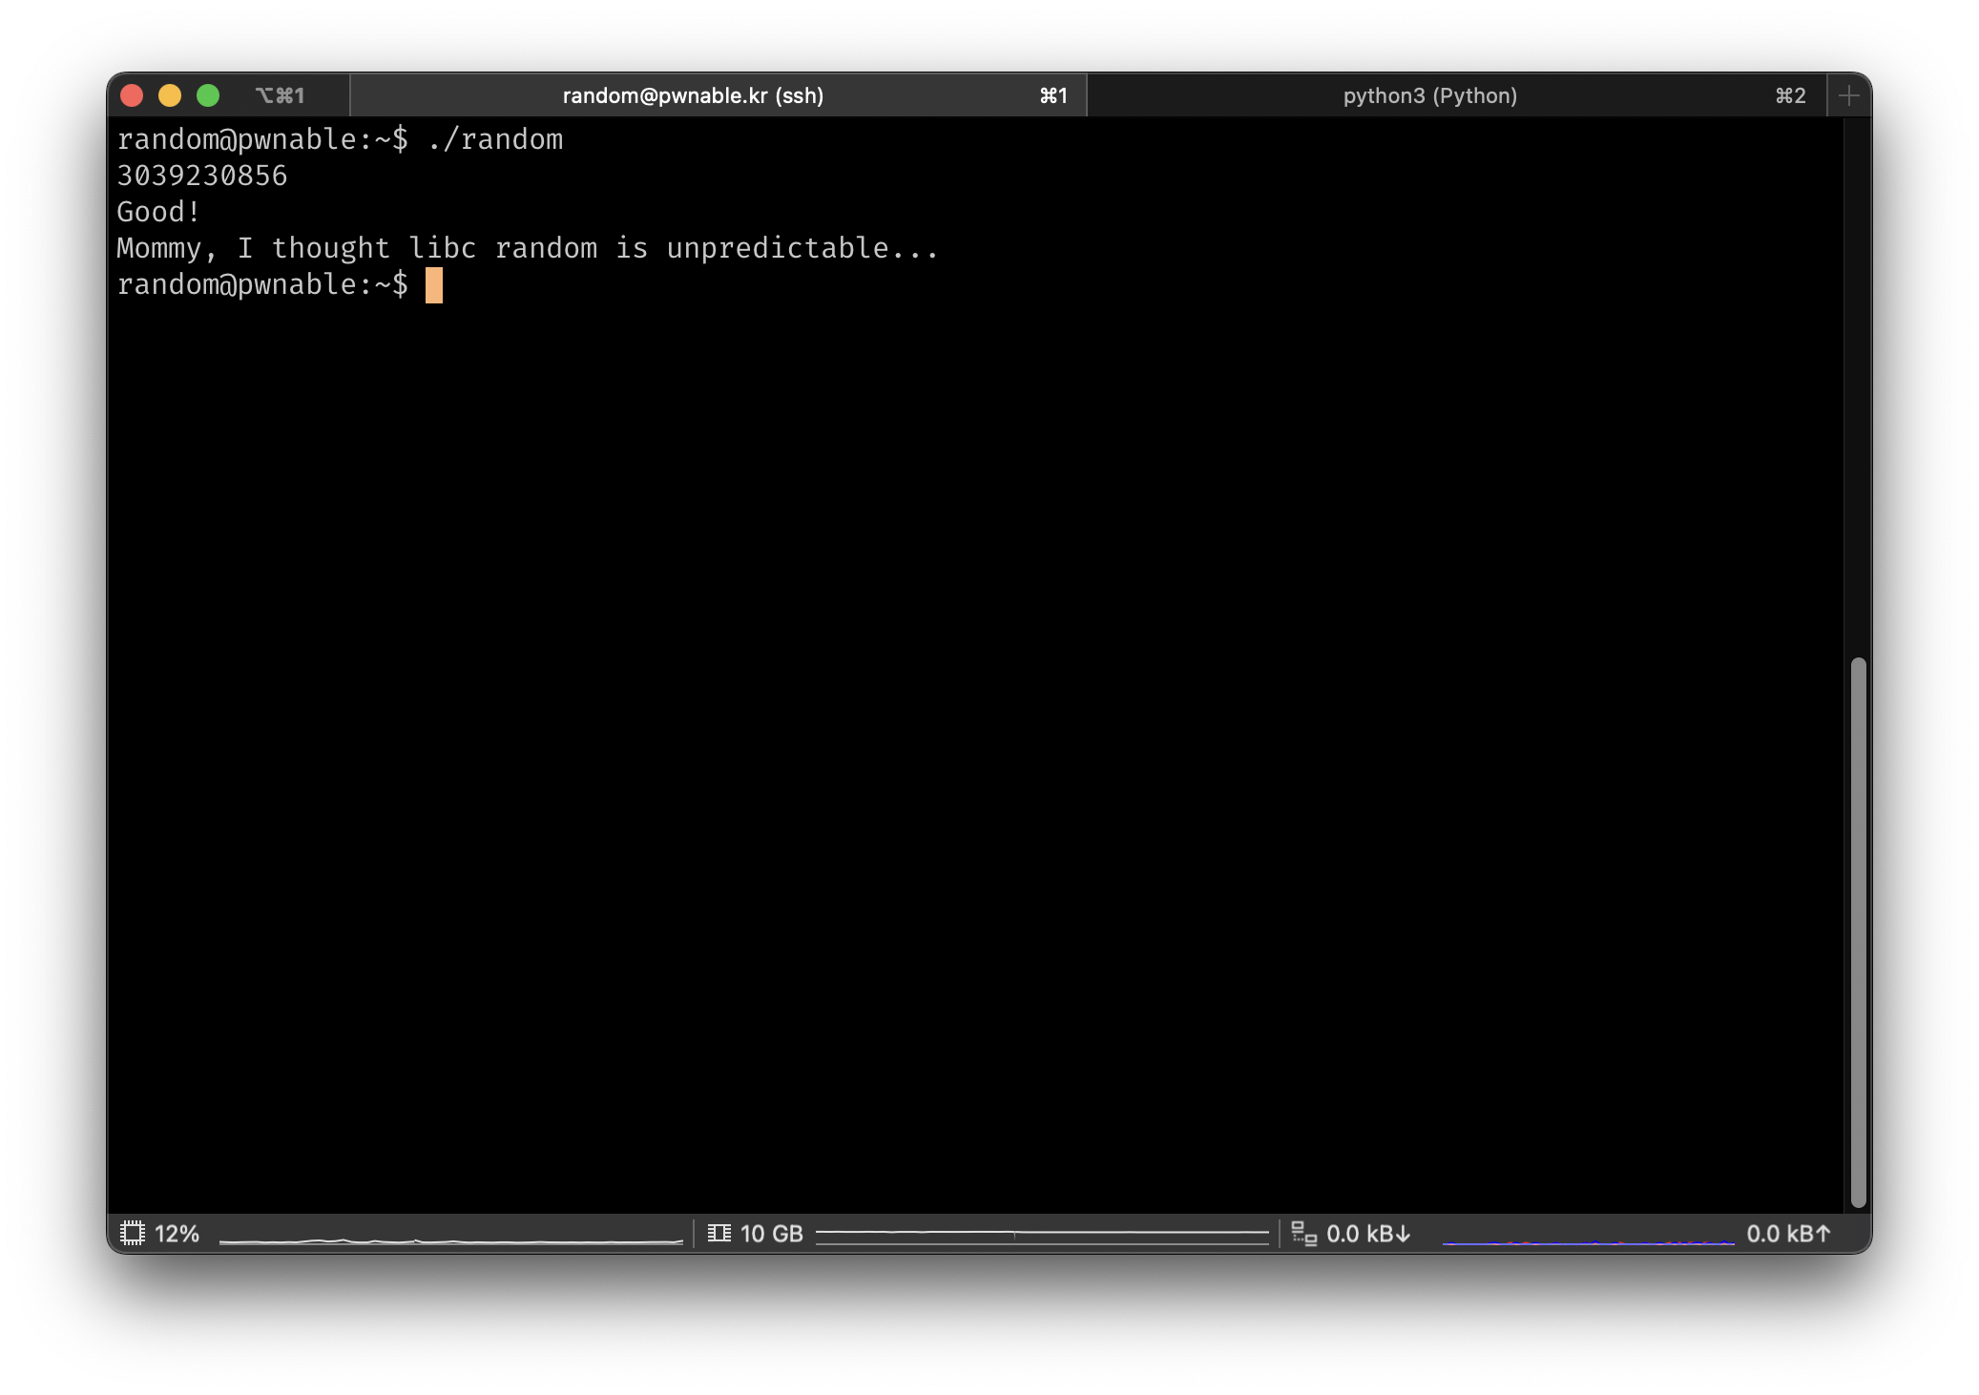This screenshot has height=1395, width=1979.
Task: Click the memory usage sparkline graph
Action: point(1042,1236)
